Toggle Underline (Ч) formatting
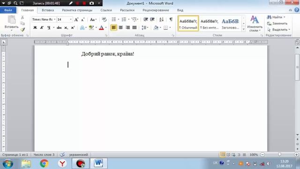Image resolution: width=300 pixels, height=169 pixels. point(49,28)
